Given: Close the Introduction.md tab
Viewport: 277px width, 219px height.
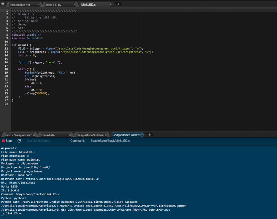Looking at the screenshot, I should [39, 5].
